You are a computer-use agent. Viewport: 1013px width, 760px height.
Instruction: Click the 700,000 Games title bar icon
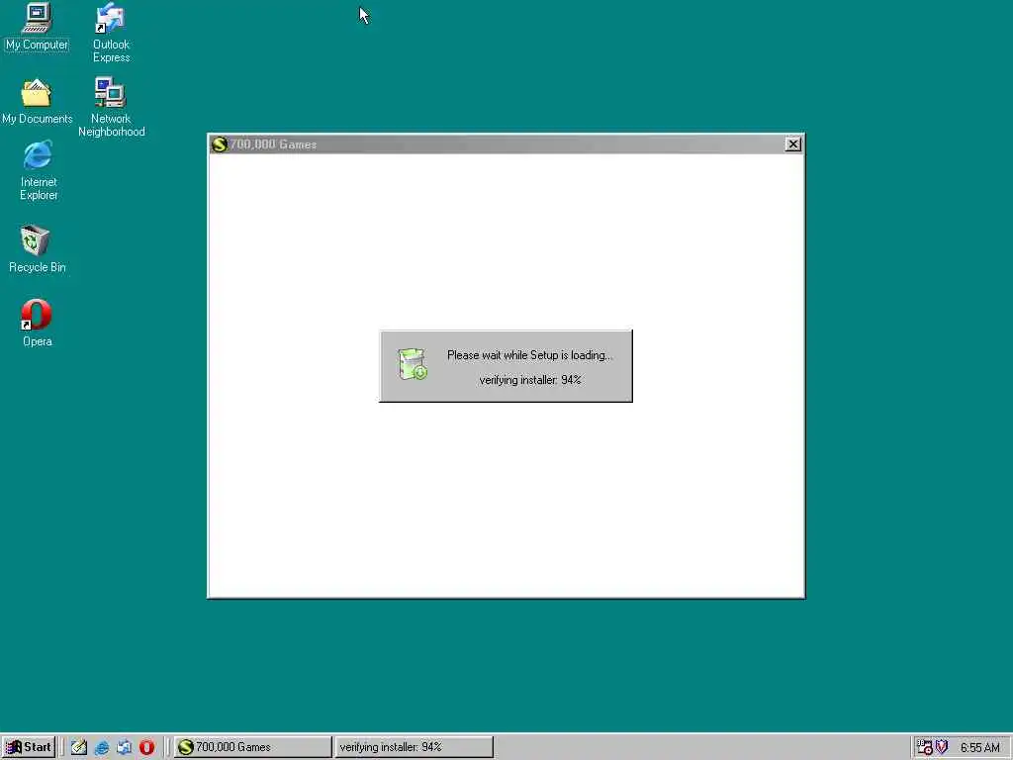tap(219, 144)
